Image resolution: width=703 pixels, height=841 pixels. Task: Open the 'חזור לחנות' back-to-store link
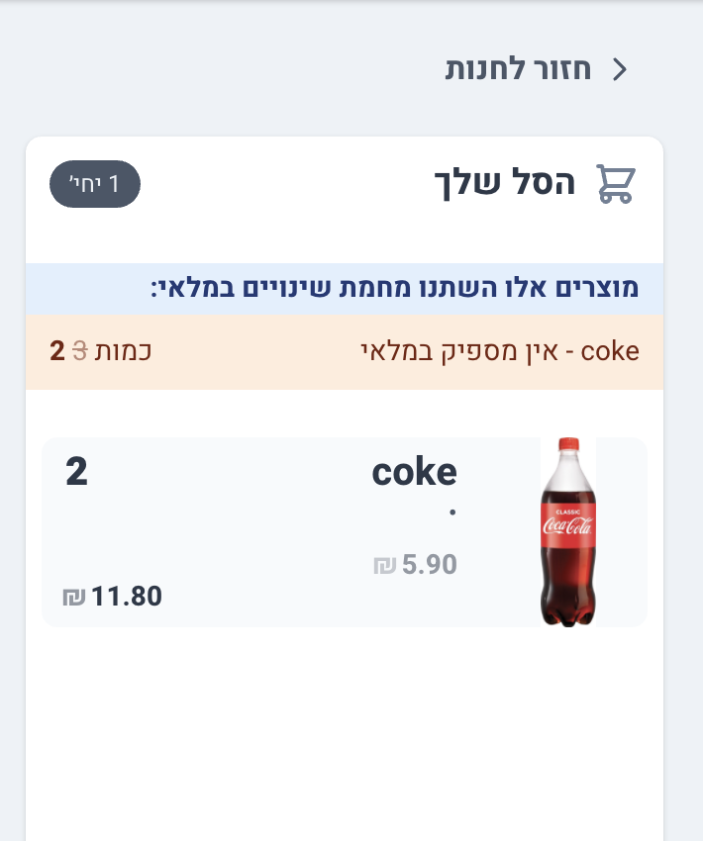pos(518,69)
